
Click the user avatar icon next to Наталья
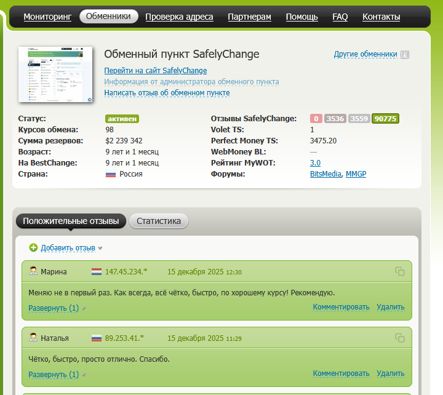pyautogui.click(x=33, y=338)
